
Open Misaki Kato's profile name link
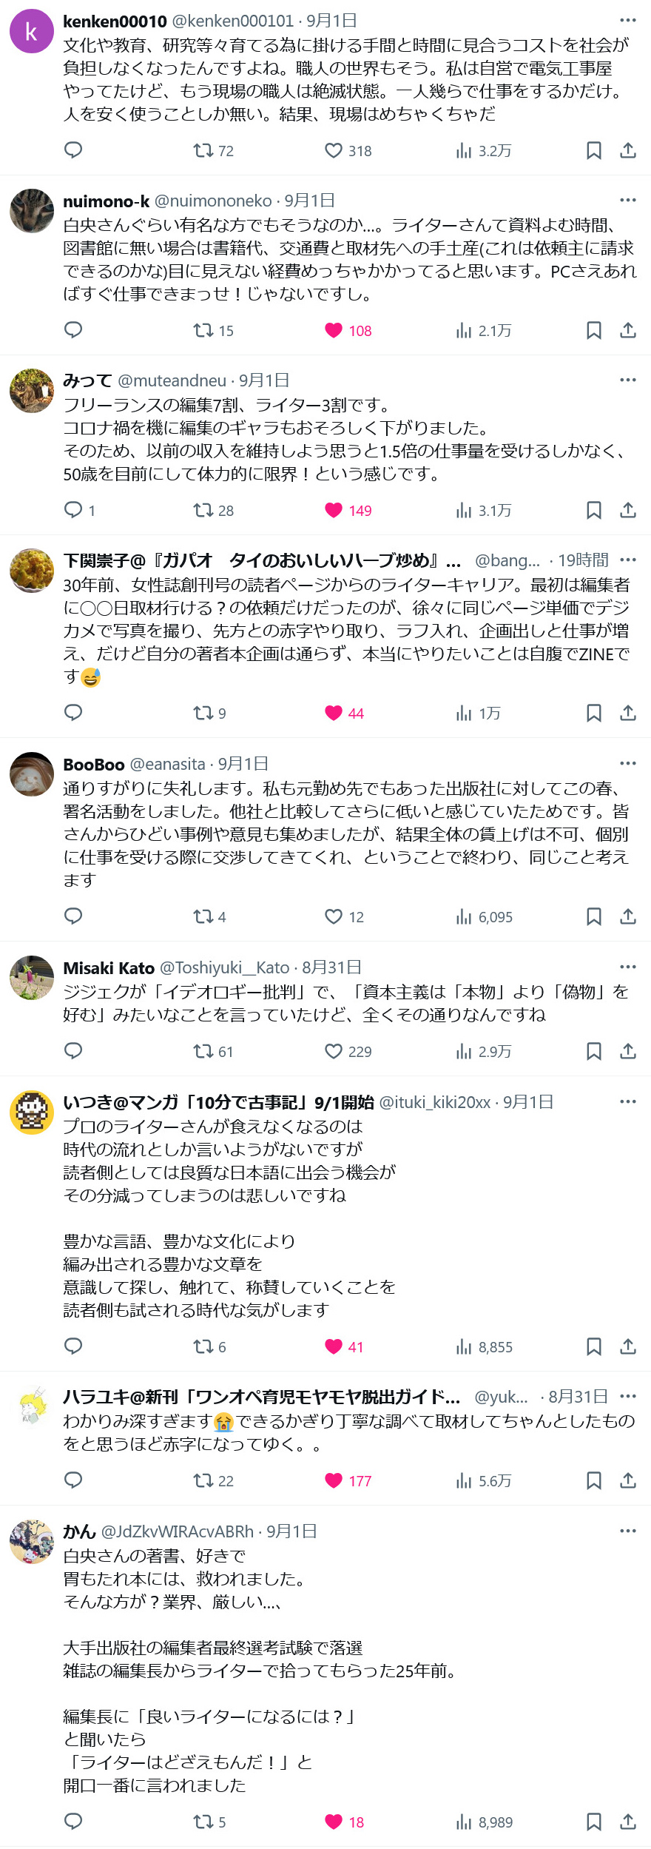coord(109,967)
